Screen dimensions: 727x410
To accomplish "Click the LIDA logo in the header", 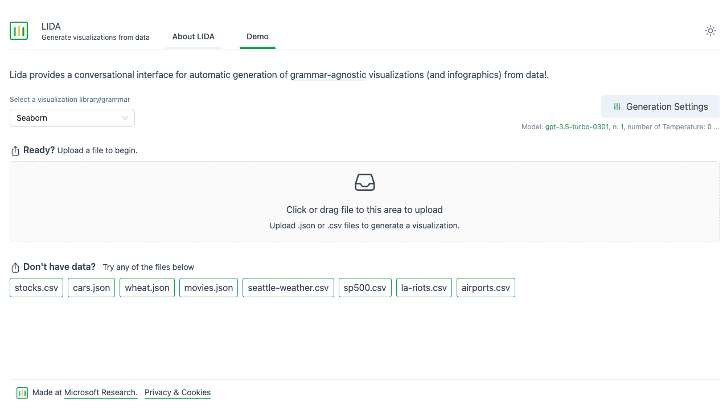I will pos(19,31).
